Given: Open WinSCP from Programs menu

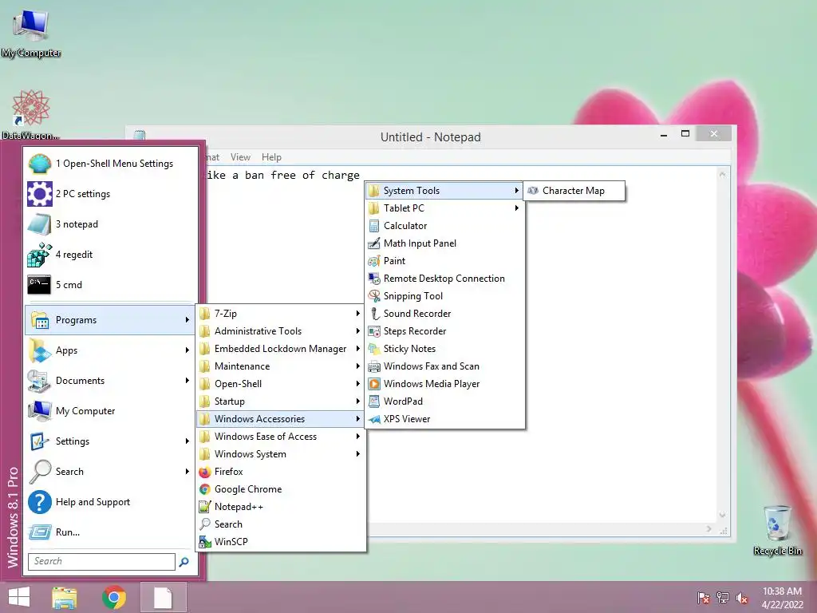Looking at the screenshot, I should coord(280,542).
